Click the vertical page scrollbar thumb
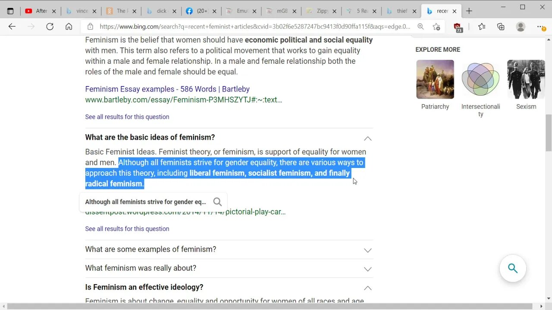This screenshot has height=310, width=552. tap(549, 133)
